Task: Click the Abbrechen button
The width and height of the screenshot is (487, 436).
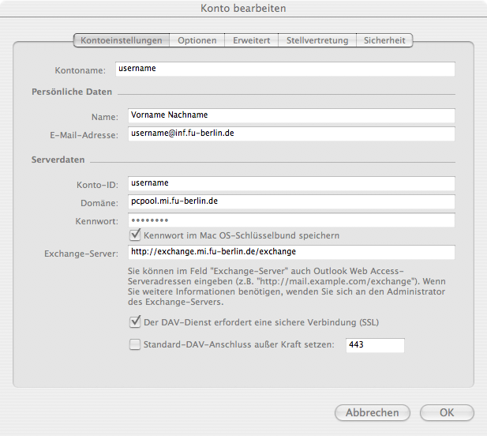Action: (x=372, y=412)
